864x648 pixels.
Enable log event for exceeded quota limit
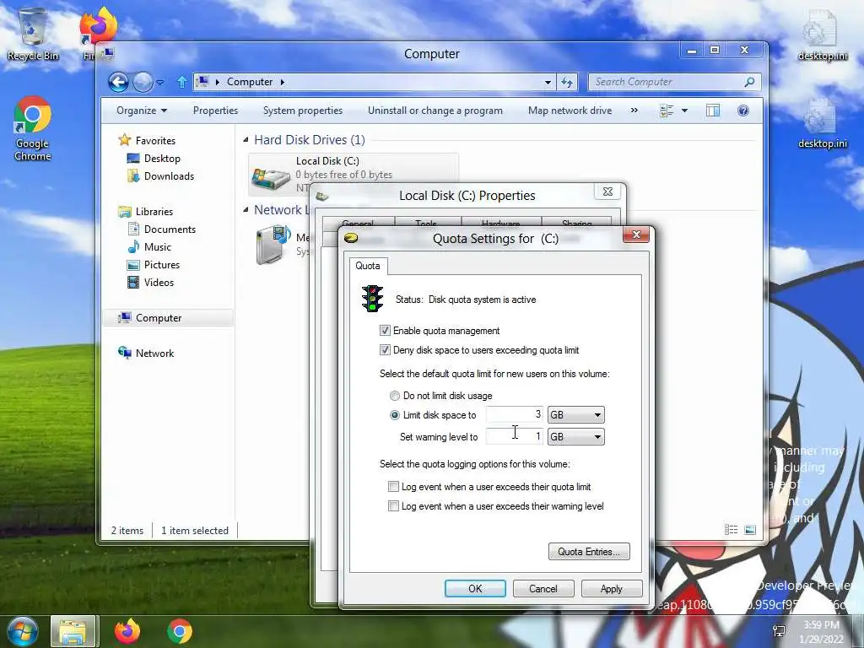(x=393, y=487)
